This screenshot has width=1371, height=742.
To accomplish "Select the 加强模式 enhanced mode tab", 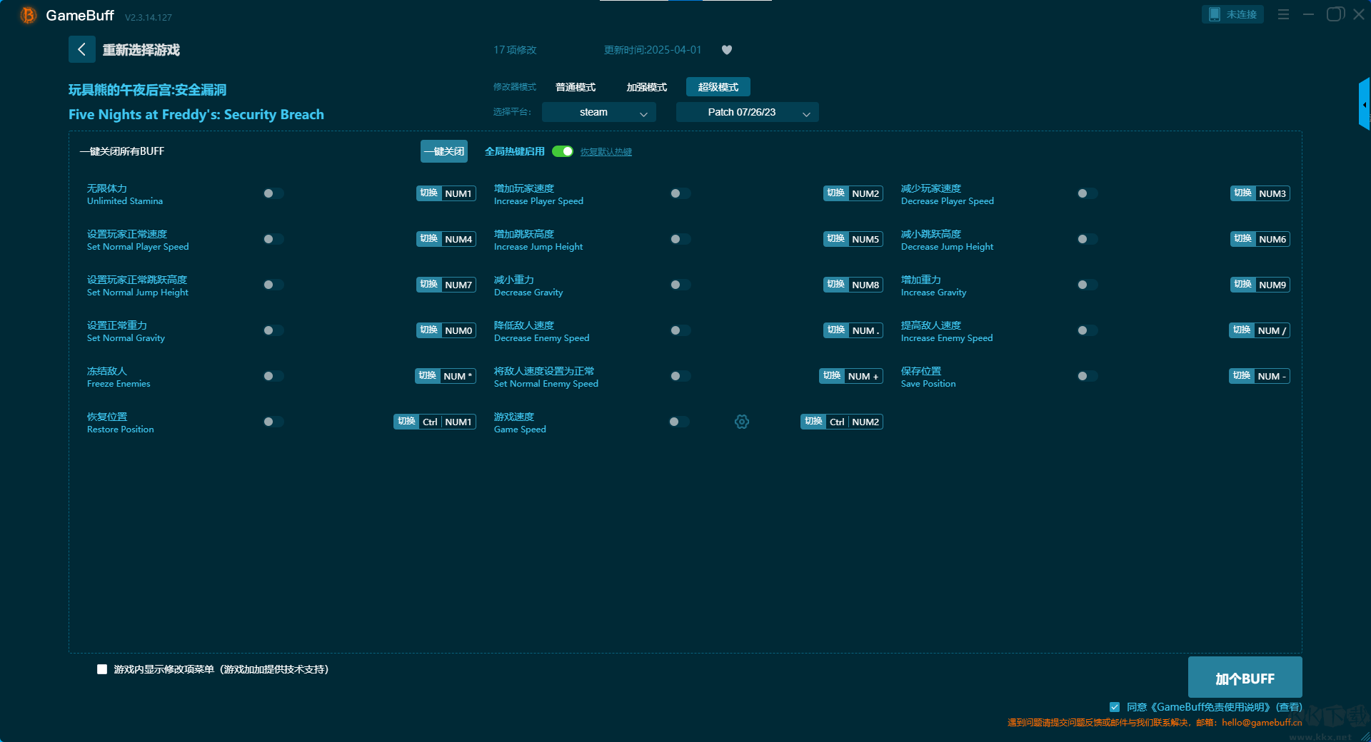I will point(646,87).
